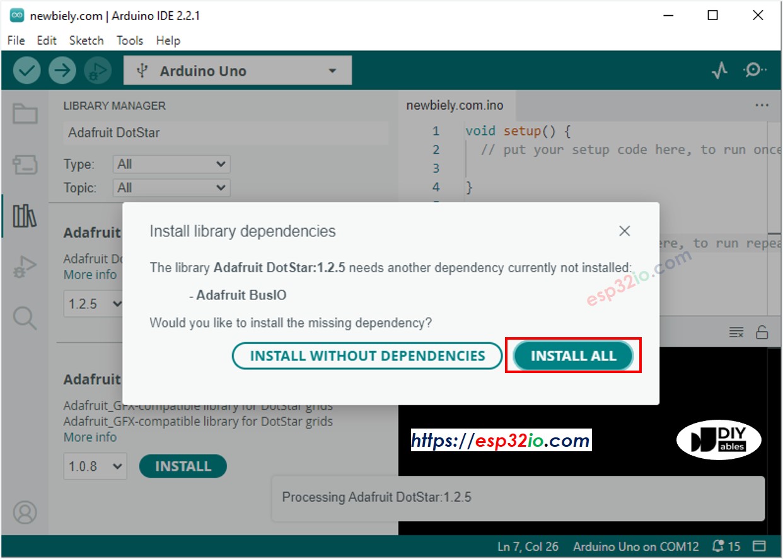Choose INSTALL WITHOUT DEPENDENCIES
Viewport: 783px width, 559px height.
point(368,356)
